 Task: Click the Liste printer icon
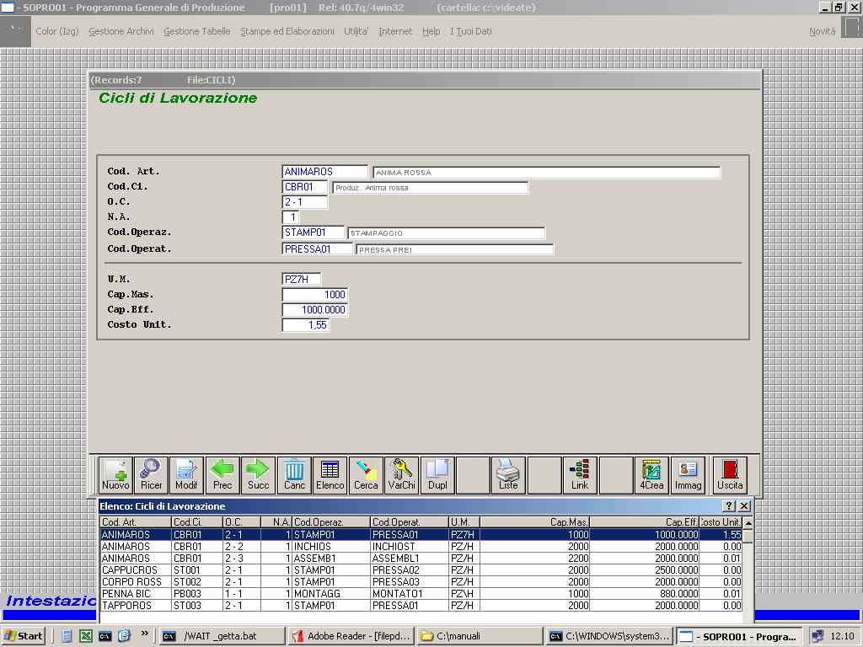[508, 475]
